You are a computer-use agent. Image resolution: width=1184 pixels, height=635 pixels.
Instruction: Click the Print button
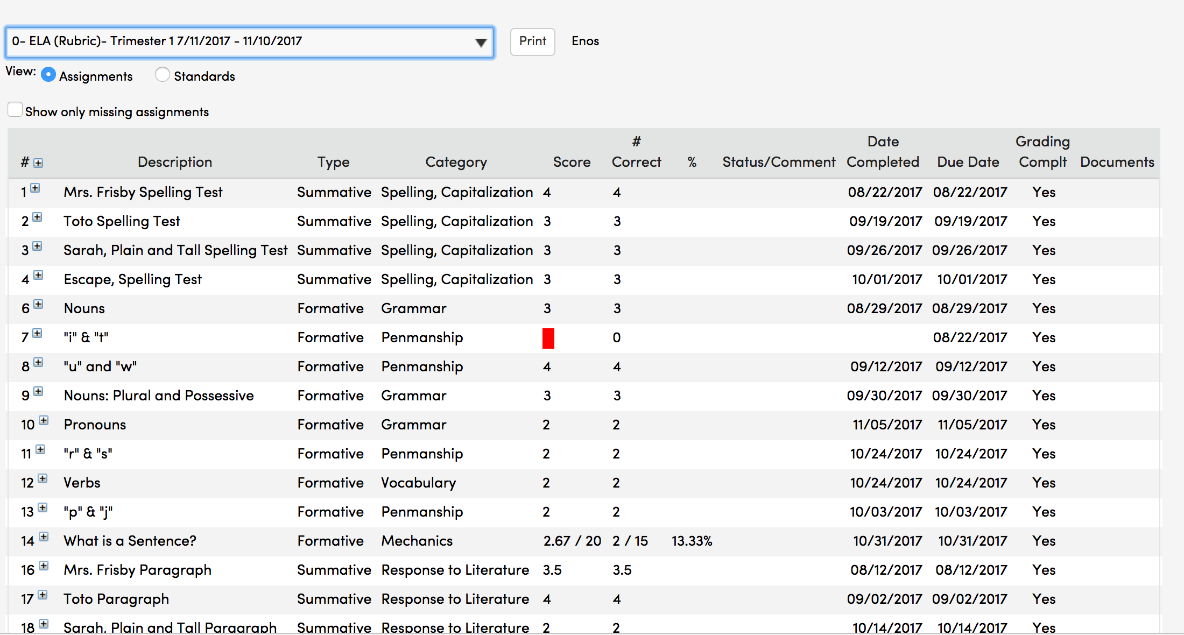(x=532, y=41)
